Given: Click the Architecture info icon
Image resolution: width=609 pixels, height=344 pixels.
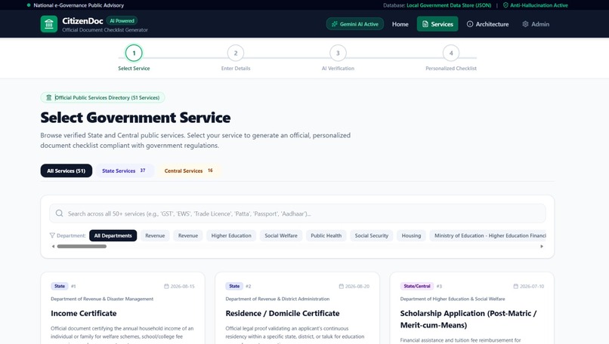Looking at the screenshot, I should coord(469,24).
